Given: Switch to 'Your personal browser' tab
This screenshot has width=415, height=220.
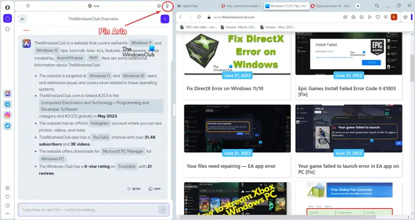Looking at the screenshot, I should 241,6.
